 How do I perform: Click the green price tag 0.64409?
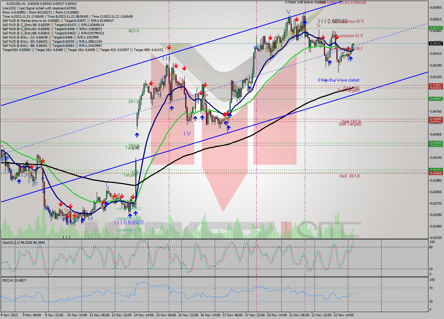436,143
